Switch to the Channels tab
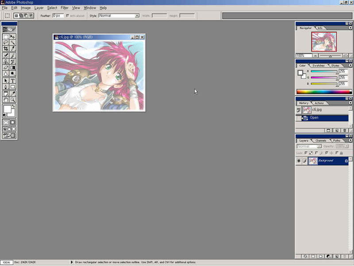This screenshot has width=354, height=266. [x=320, y=141]
